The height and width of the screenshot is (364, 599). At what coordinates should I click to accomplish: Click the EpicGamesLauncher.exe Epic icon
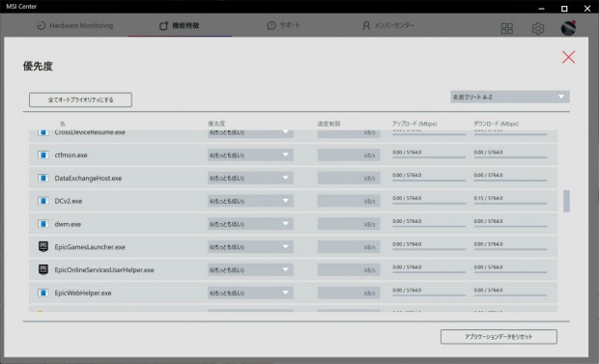(43, 247)
